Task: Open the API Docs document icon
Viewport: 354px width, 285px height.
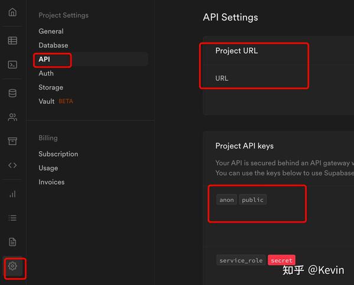Action: 12,242
